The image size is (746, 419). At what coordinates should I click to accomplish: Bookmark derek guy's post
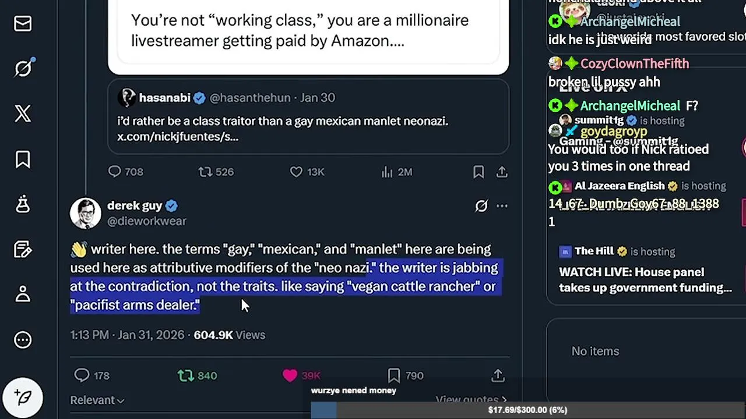tap(394, 375)
